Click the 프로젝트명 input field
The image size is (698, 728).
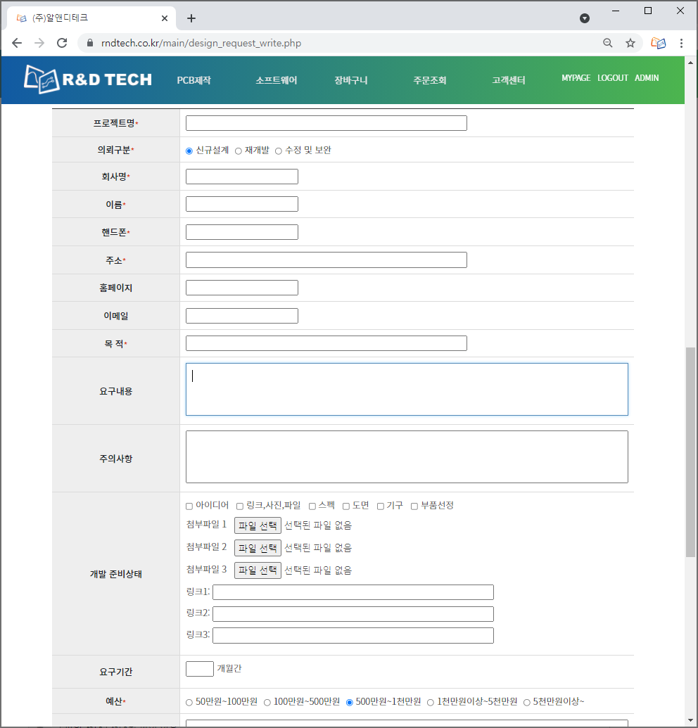[x=326, y=123]
